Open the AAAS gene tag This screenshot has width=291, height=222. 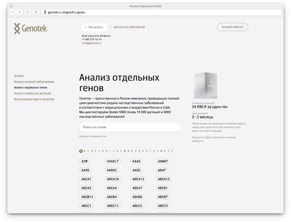click(x=136, y=161)
